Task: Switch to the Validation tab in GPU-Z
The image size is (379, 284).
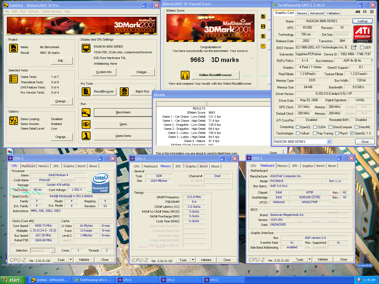Action: tap(333, 13)
